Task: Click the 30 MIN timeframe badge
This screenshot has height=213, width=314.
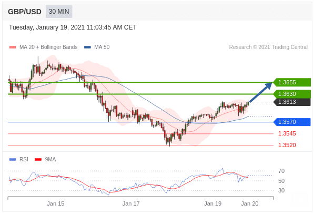Action: point(59,12)
